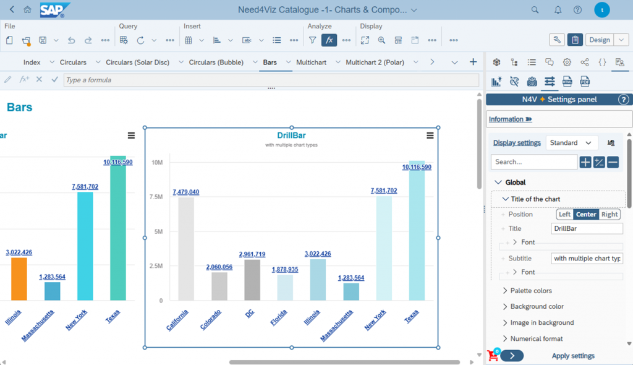Open the HTML icon tab in side panel

pos(567,82)
